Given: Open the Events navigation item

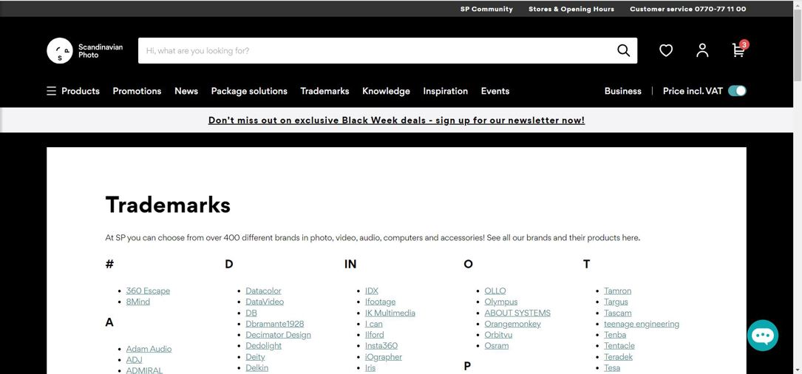Looking at the screenshot, I should pyautogui.click(x=495, y=91).
